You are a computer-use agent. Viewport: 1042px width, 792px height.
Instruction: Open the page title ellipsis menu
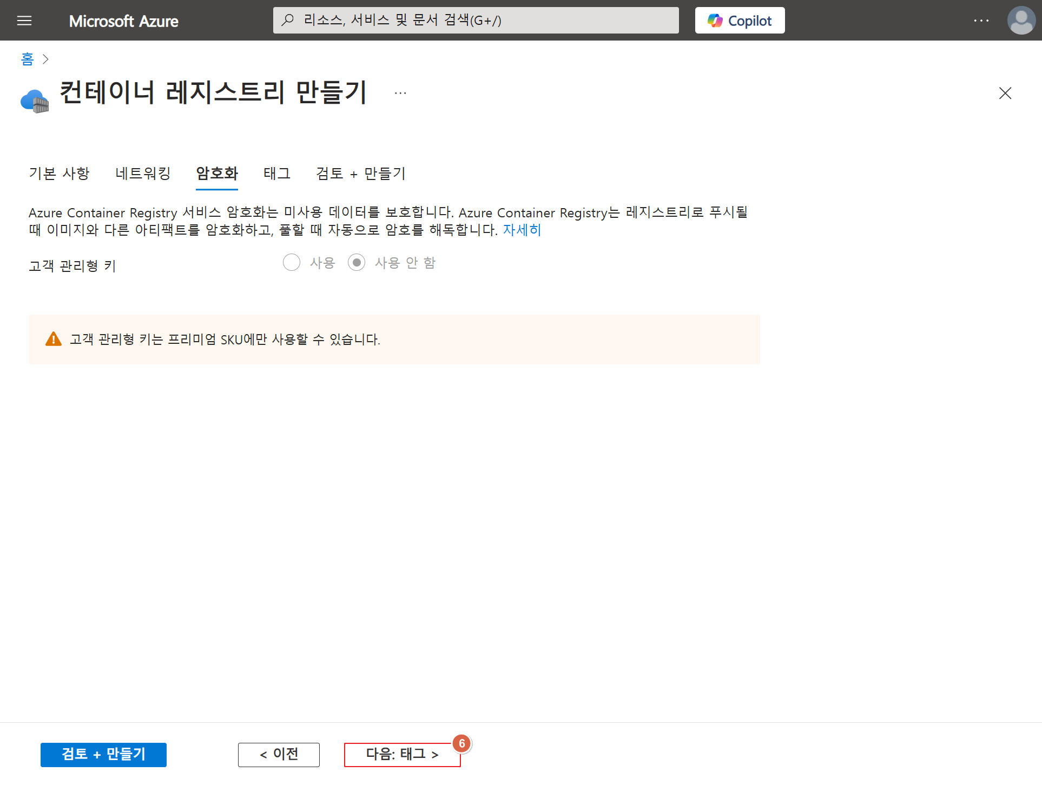pyautogui.click(x=400, y=93)
